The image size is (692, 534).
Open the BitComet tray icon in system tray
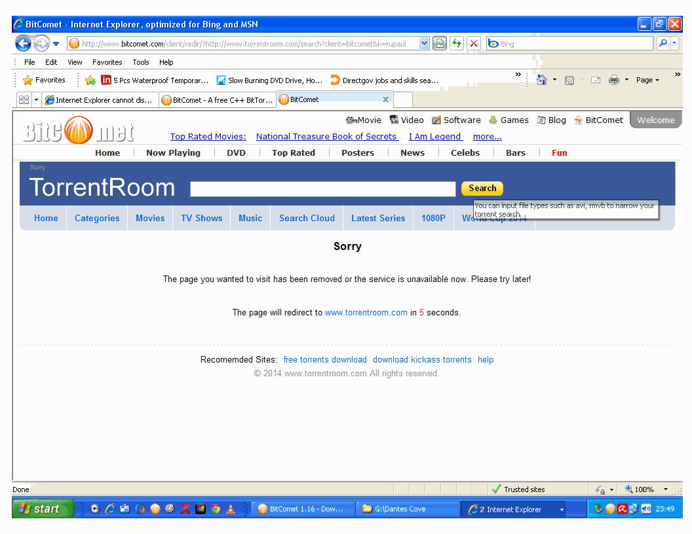610,508
